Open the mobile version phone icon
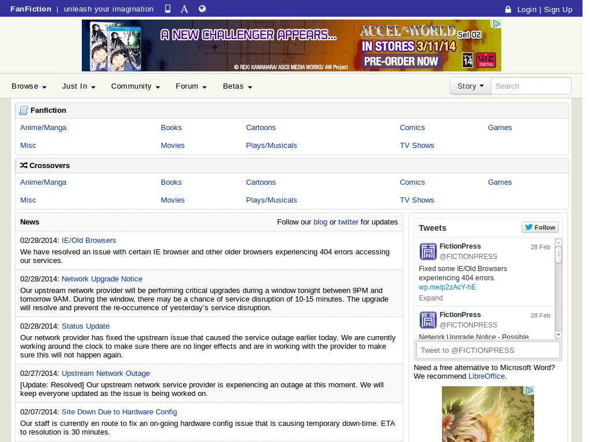Screen dimensions: 590x442 click(x=168, y=9)
